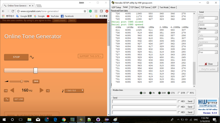This screenshot has width=220, height=123.
Task: Check the HEX box on first send line
Action: pos(179,101)
